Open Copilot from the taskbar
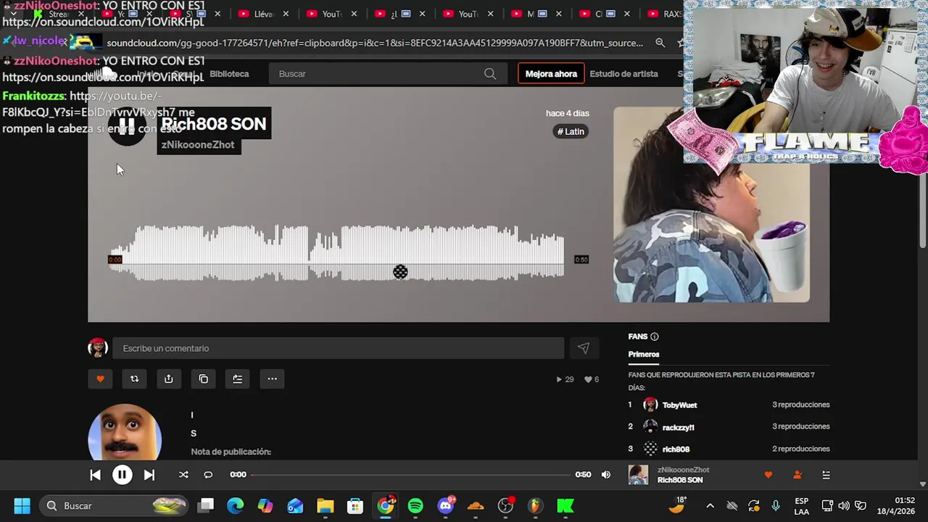The width and height of the screenshot is (928, 522). tap(265, 505)
